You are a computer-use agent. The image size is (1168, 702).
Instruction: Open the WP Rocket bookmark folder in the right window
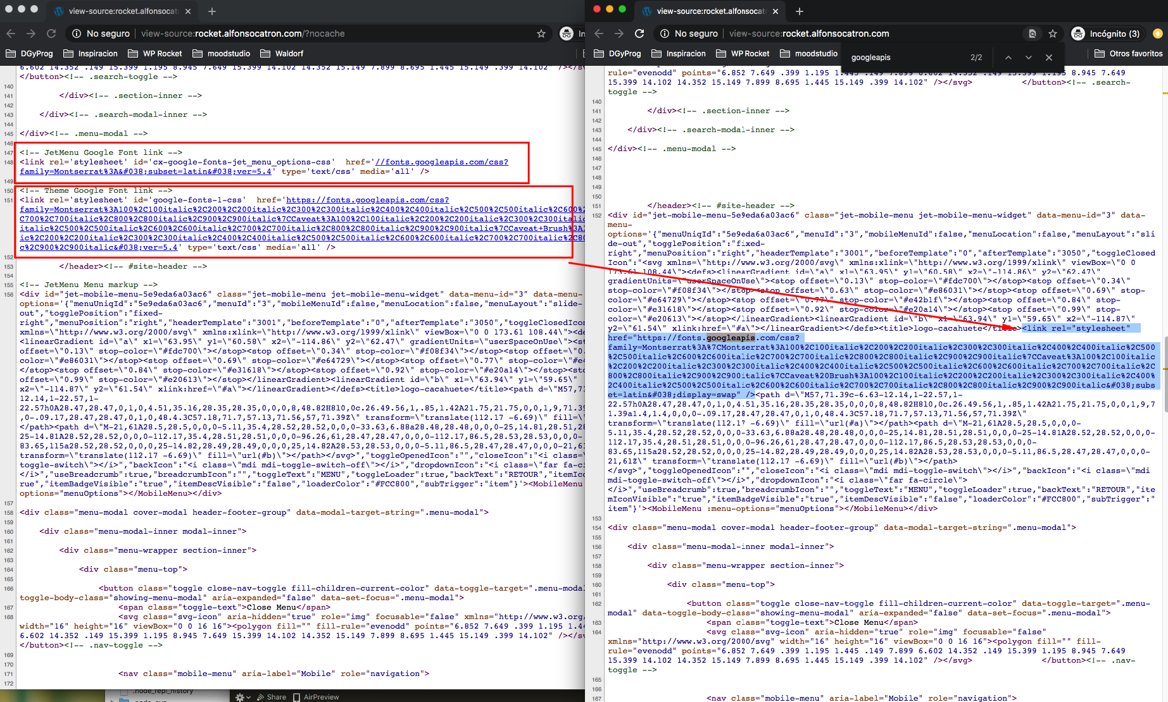(743, 54)
